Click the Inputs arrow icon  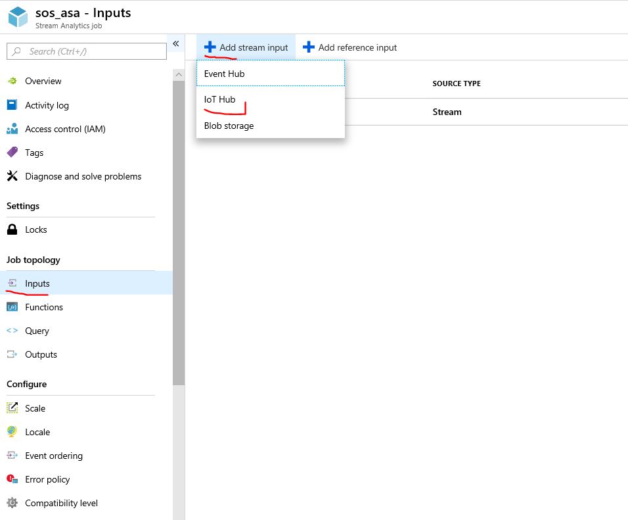12,283
